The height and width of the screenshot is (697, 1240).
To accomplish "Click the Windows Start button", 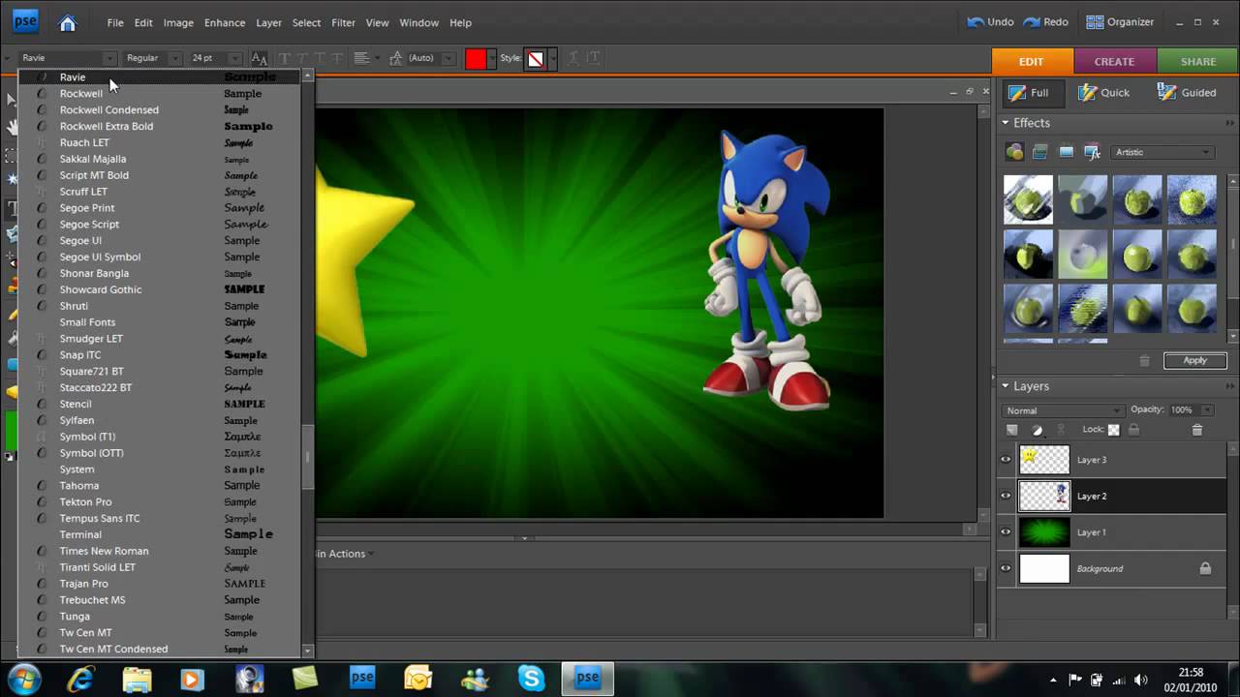I will coord(23,678).
